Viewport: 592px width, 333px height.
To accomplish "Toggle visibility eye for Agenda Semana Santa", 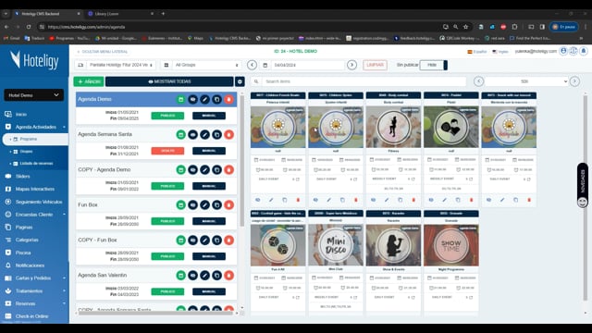I will tap(193, 135).
